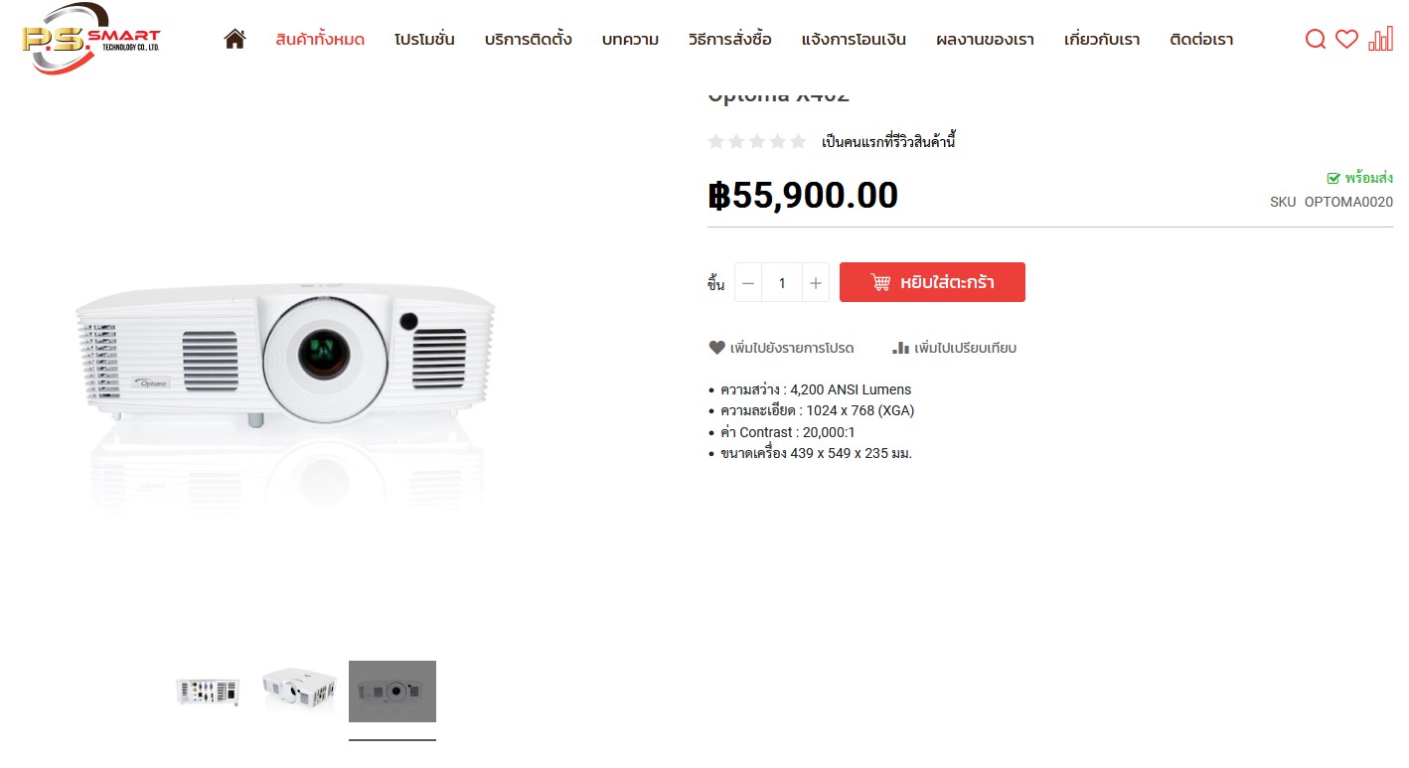The image size is (1409, 768).
Task: Click the P.S. Smart Technology logo
Action: point(90,39)
